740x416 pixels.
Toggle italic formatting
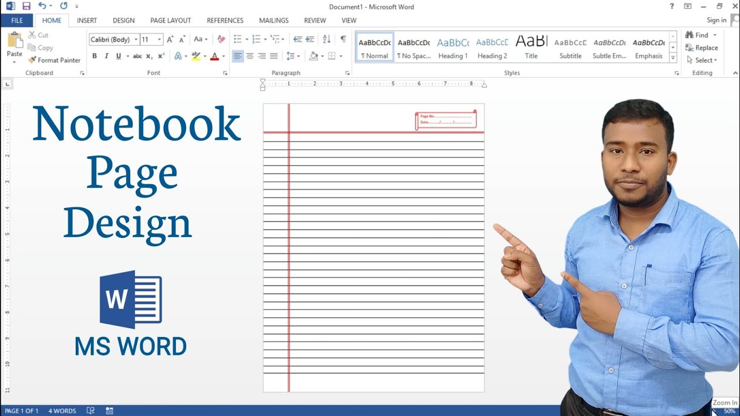106,56
